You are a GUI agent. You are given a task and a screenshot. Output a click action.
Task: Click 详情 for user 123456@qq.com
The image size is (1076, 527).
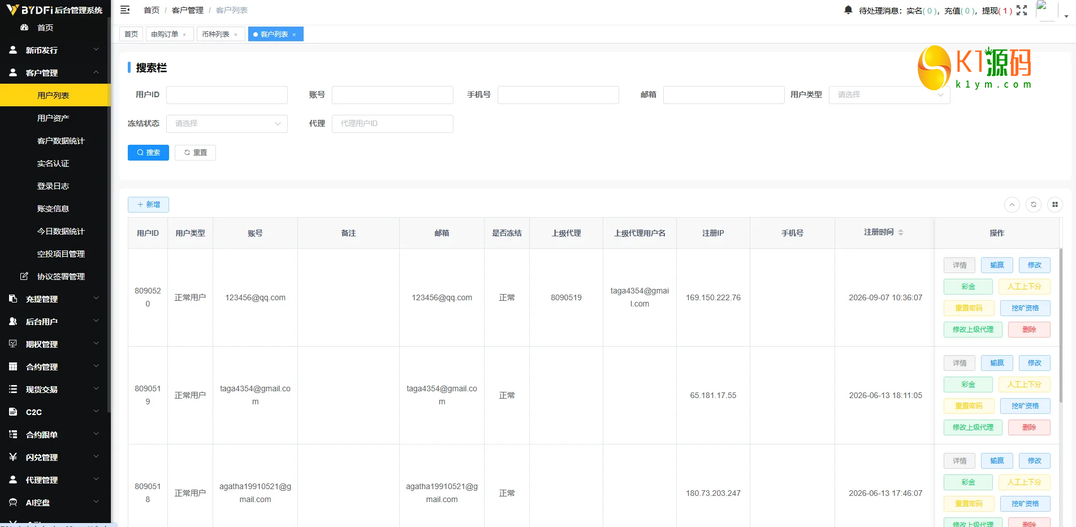point(960,265)
